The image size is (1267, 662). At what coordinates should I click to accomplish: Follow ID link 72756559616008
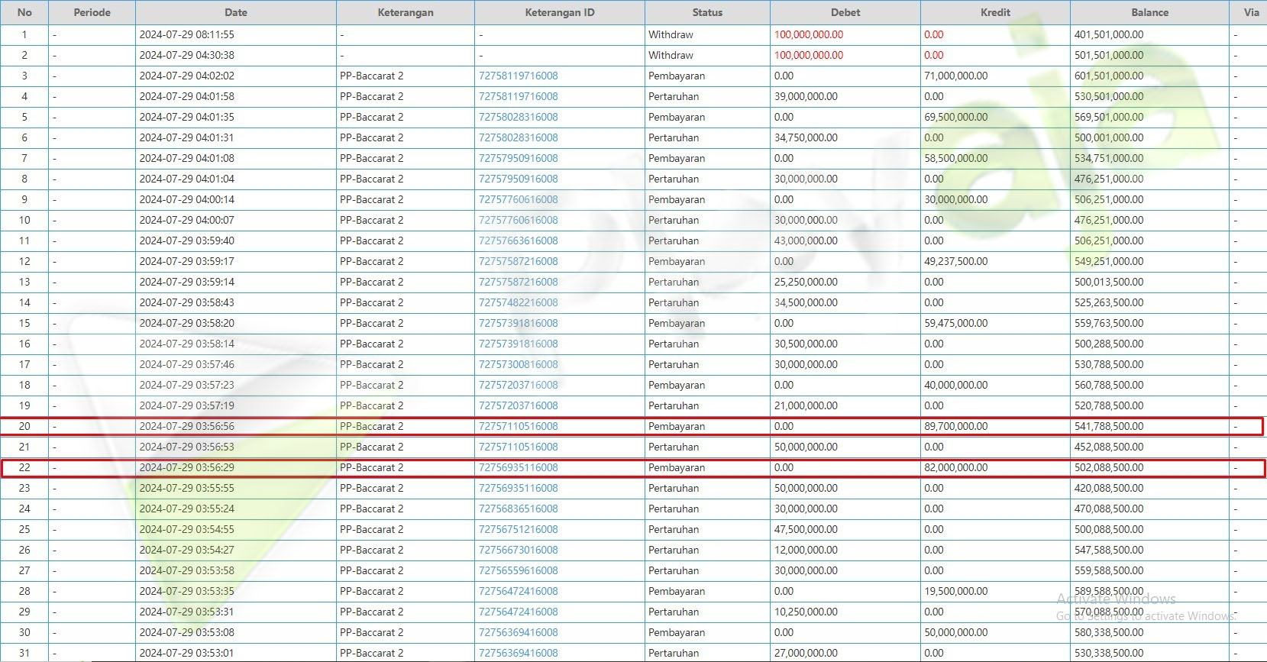point(518,570)
